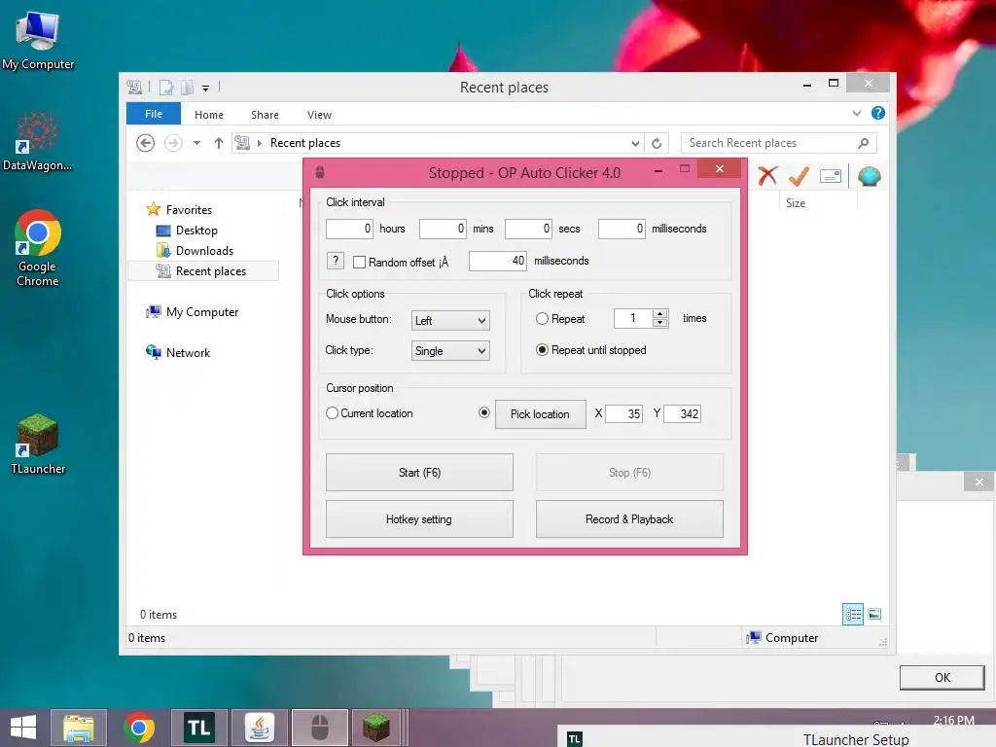Image resolution: width=996 pixels, height=747 pixels.
Task: Open File Explorer from the taskbar
Action: (79, 728)
